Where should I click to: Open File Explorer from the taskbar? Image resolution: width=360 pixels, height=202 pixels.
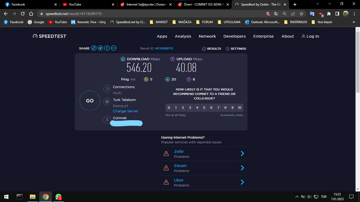click(x=32, y=197)
